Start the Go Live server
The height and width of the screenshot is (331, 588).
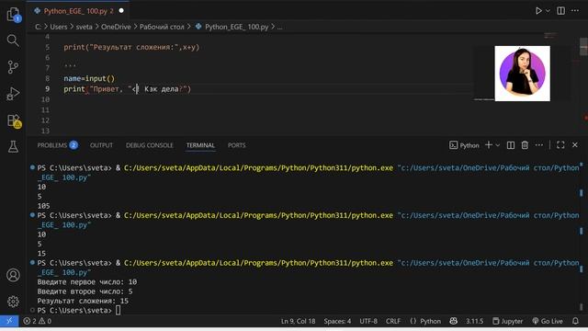548,321
